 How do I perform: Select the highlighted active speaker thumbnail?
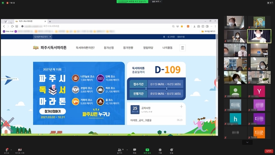(x=259, y=36)
